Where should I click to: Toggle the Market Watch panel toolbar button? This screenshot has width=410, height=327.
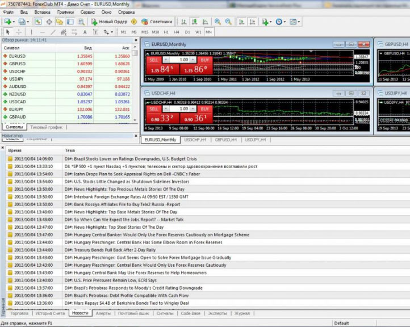tap(38, 22)
